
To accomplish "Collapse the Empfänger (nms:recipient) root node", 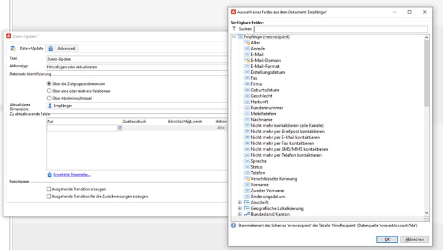I will [x=234, y=37].
